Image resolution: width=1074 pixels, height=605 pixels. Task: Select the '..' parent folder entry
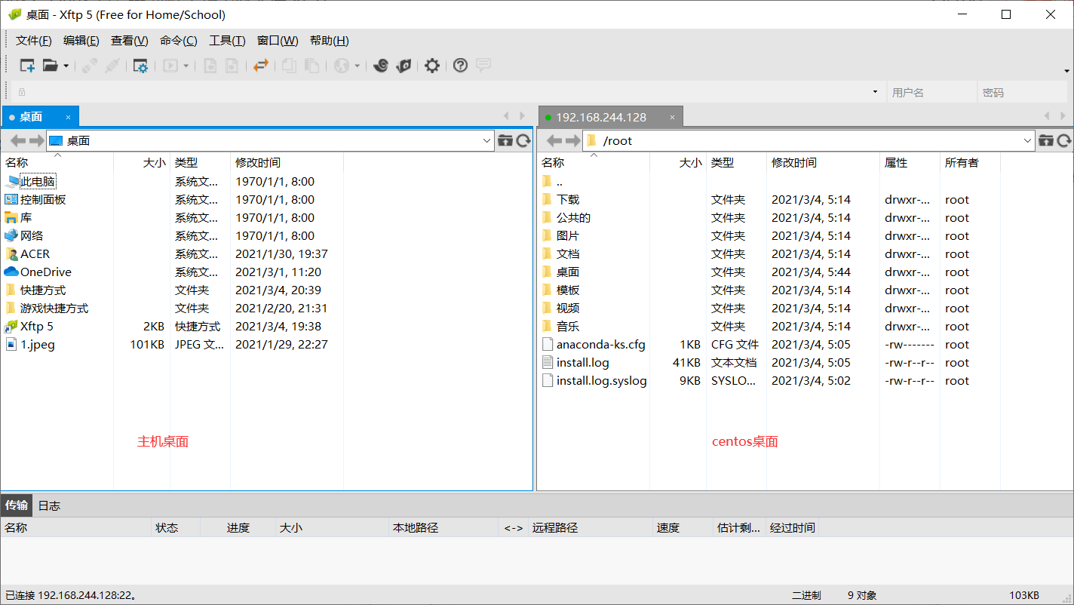pos(560,181)
